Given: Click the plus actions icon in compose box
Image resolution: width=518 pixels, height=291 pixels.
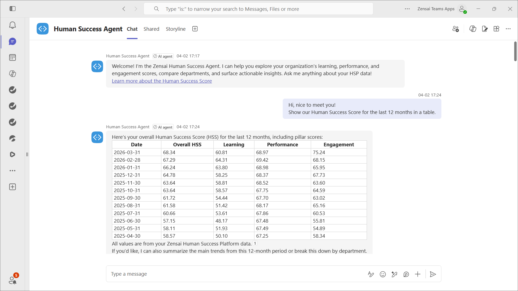Looking at the screenshot, I should point(418,274).
